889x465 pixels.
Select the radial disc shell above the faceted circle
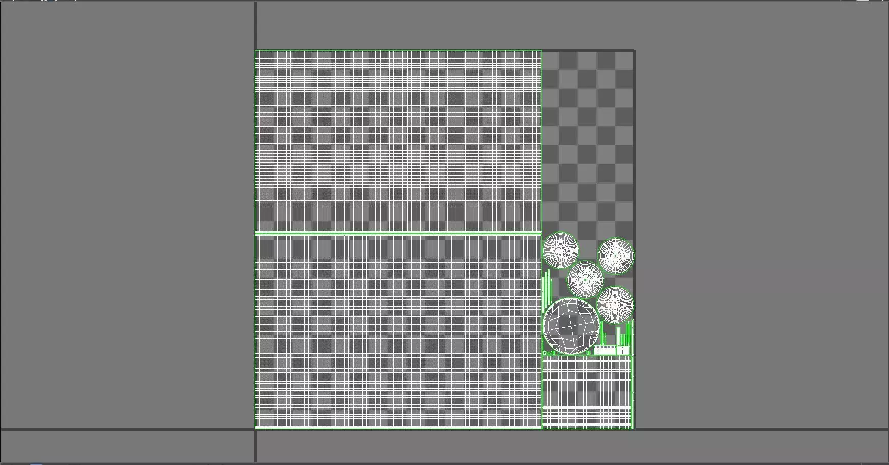tap(560, 251)
